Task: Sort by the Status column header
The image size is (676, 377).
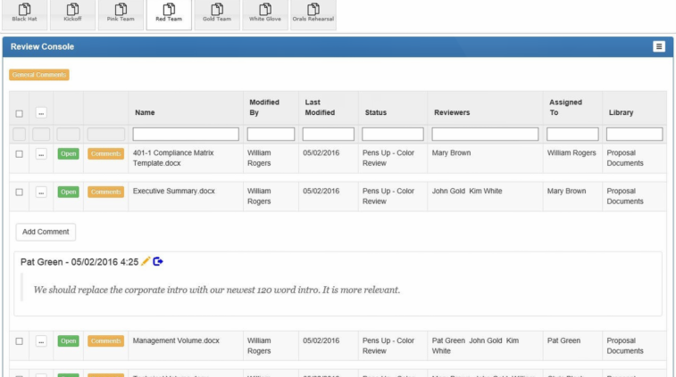Action: [x=376, y=112]
